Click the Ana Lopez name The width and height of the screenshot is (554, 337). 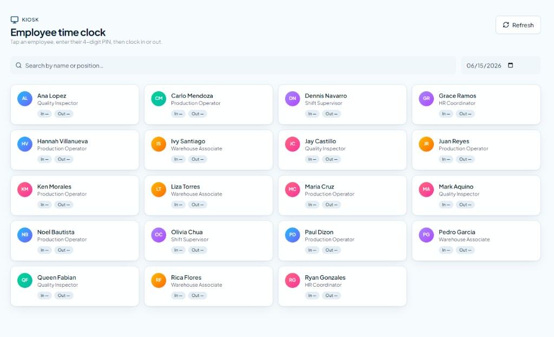tap(51, 96)
